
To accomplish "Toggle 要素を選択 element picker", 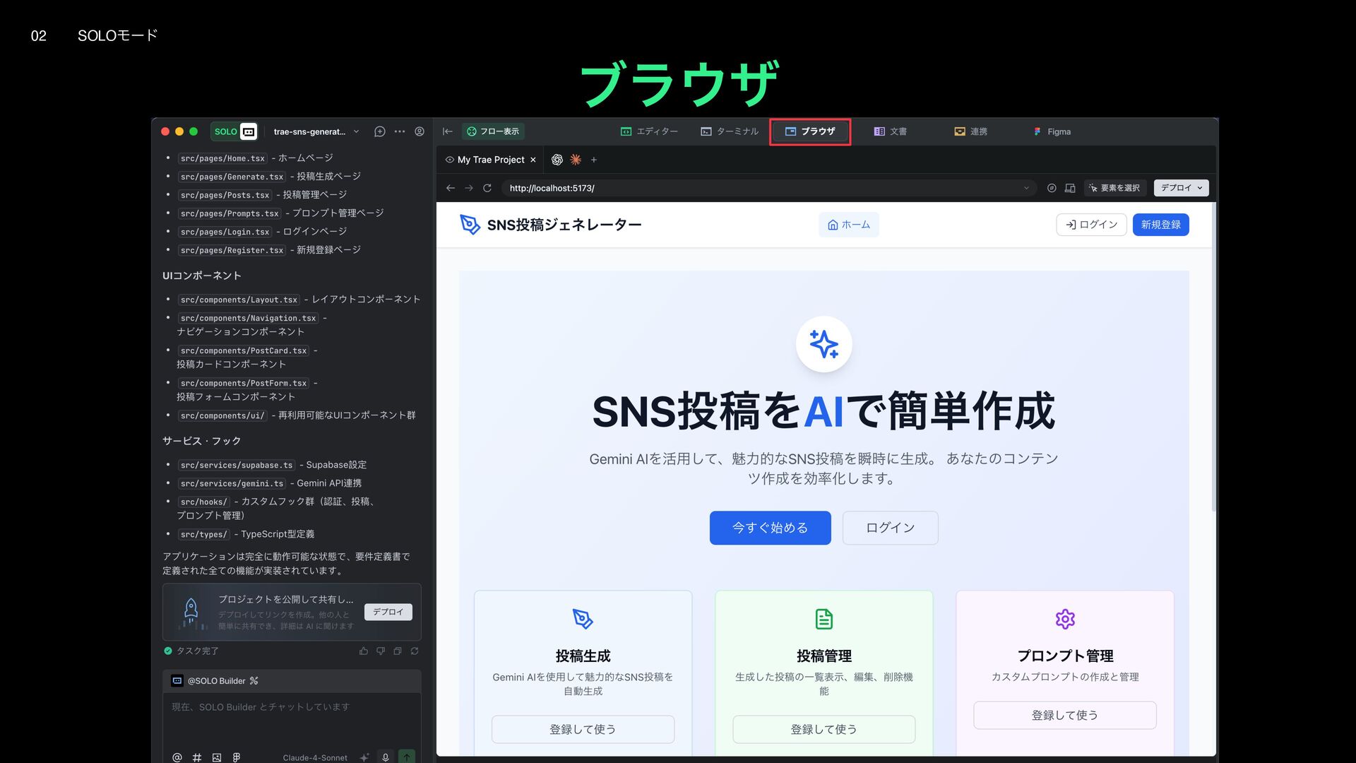I will click(1114, 188).
